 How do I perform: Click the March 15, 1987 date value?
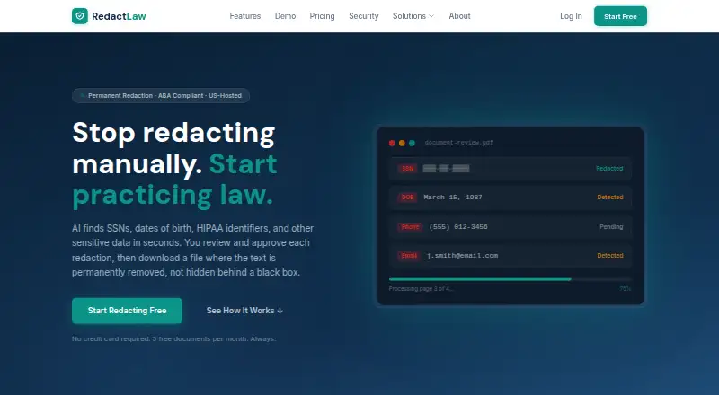point(453,197)
